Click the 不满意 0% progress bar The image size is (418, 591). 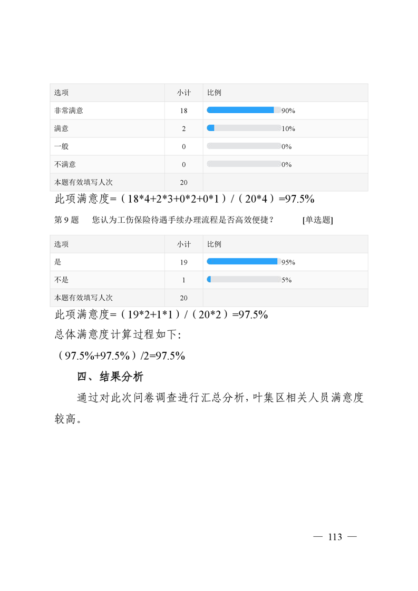point(244,164)
